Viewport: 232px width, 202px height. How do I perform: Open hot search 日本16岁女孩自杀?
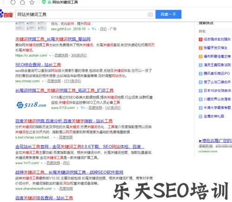point(217,91)
